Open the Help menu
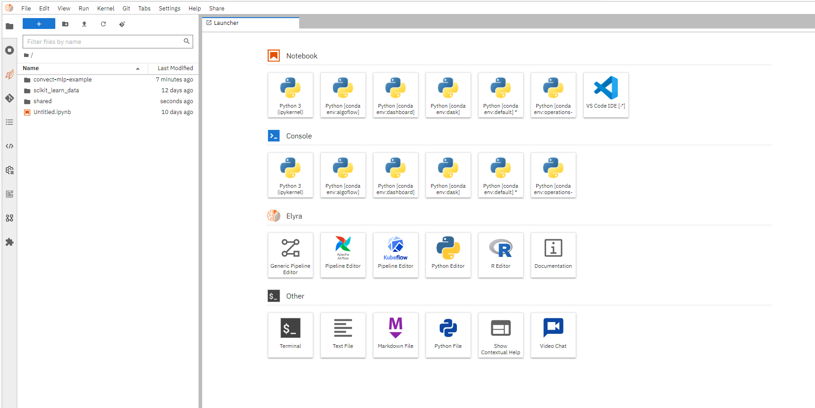815x408 pixels. (x=195, y=8)
